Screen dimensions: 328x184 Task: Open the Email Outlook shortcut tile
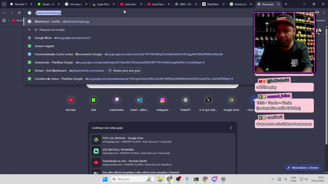(x=139, y=103)
